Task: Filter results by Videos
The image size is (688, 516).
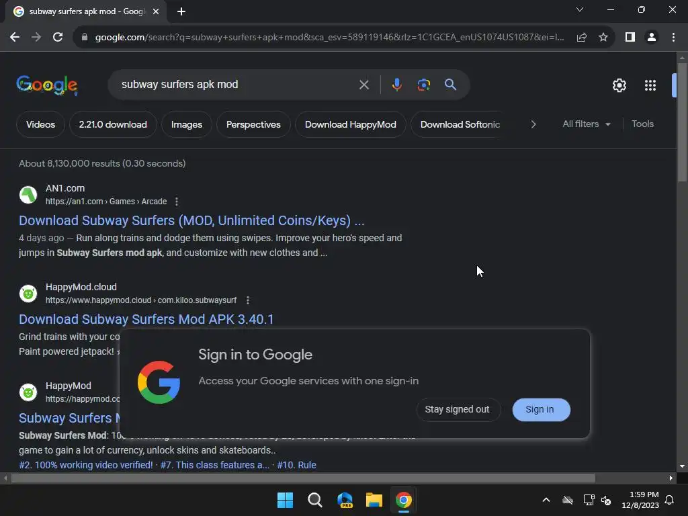Action: pyautogui.click(x=40, y=124)
